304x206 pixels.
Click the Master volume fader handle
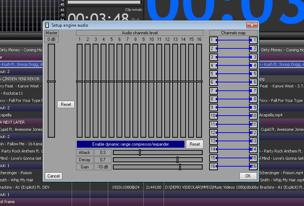tap(51, 81)
